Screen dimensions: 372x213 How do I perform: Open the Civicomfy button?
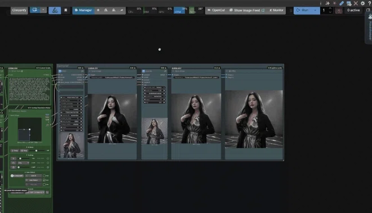[x=19, y=10]
